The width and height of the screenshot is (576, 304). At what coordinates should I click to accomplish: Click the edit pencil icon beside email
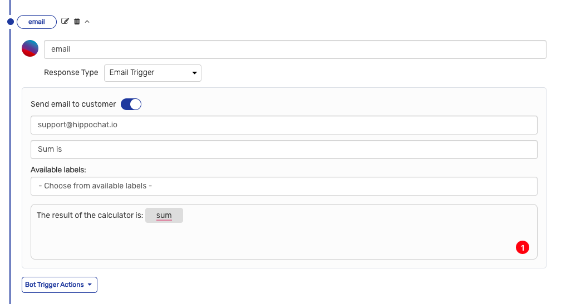[65, 22]
